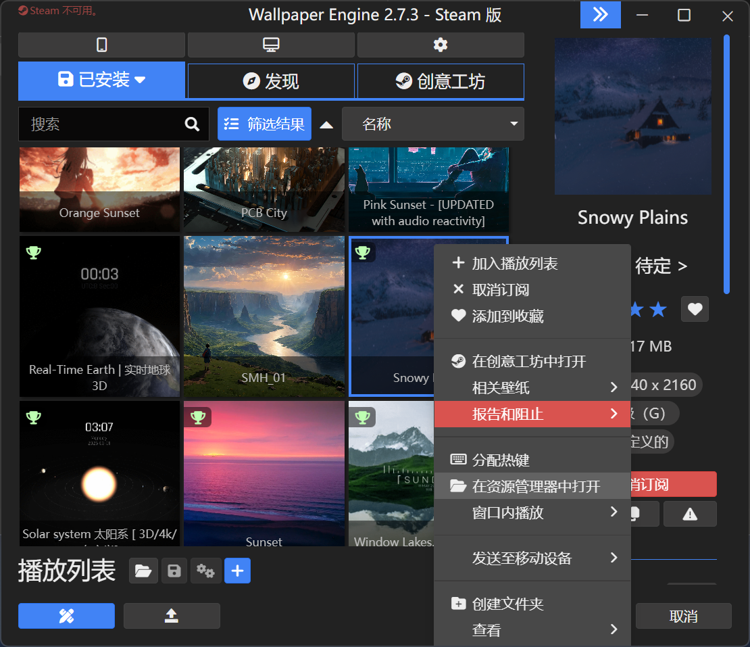Expand the related wallpapers submenu
This screenshot has width=750, height=647.
[532, 387]
